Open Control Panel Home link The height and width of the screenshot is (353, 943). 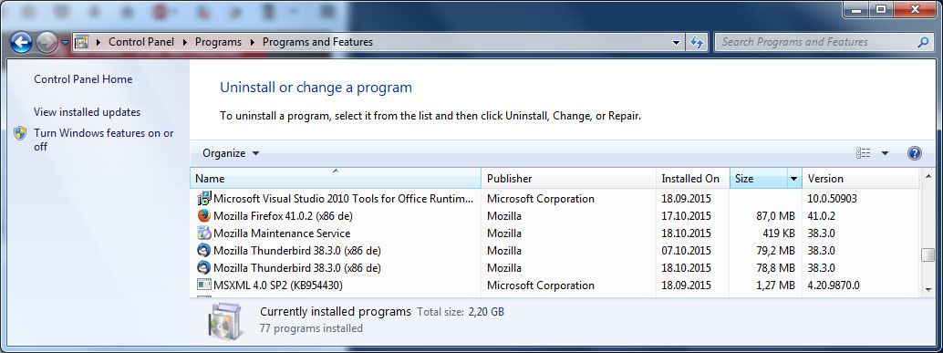[x=83, y=79]
